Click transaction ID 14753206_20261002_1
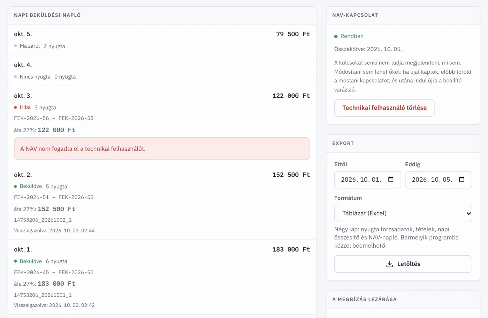The image size is (488, 318). point(43,220)
